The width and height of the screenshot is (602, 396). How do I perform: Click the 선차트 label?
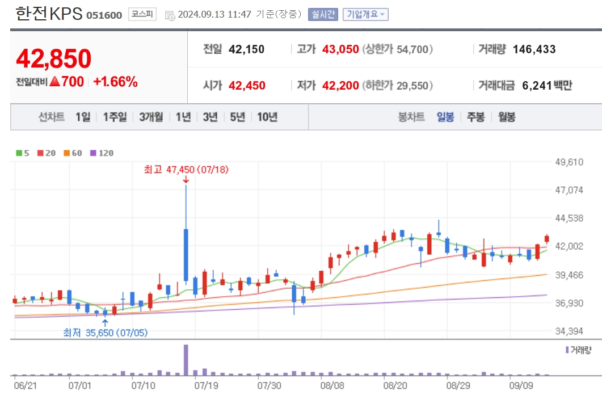pyautogui.click(x=52, y=117)
